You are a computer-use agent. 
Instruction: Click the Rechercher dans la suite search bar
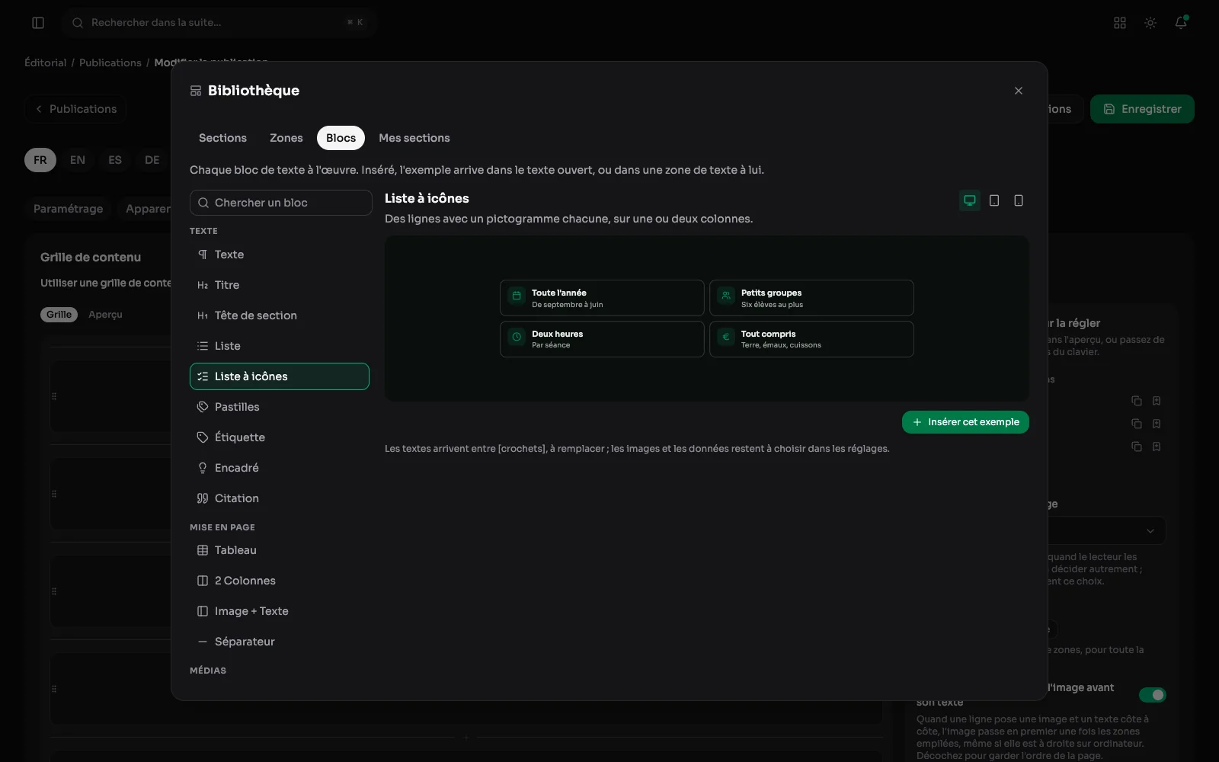[x=219, y=23]
